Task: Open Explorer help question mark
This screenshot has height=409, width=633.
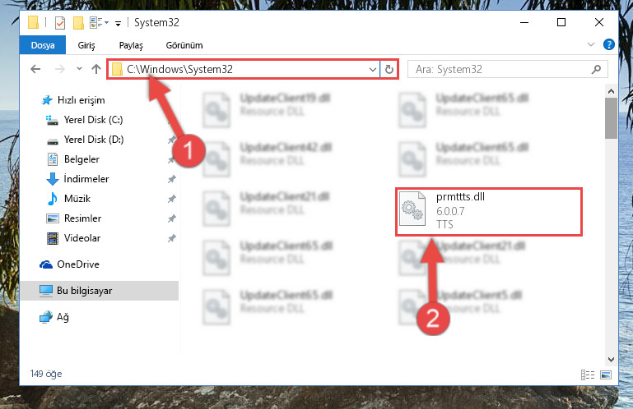Action: (x=609, y=44)
